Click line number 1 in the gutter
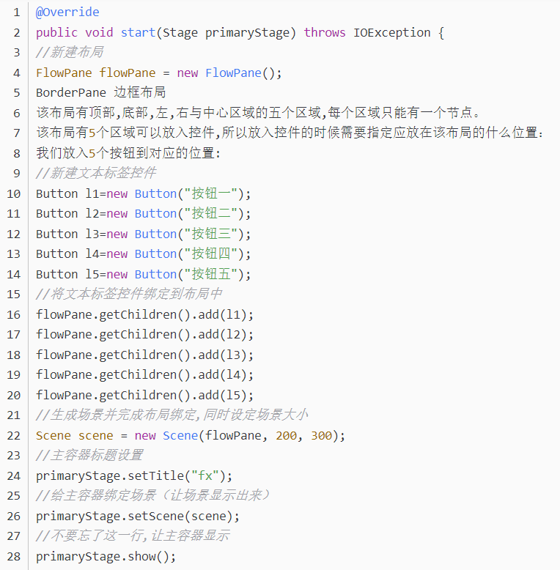 click(x=16, y=12)
